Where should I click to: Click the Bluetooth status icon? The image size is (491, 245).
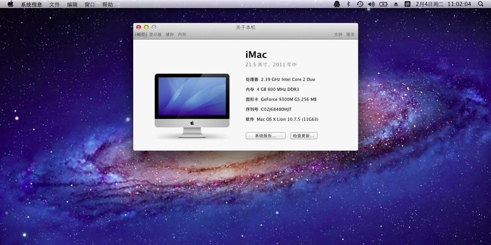pyautogui.click(x=348, y=4)
